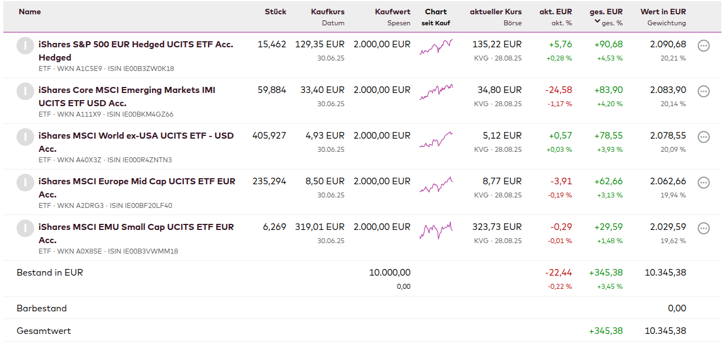This screenshot has width=723, height=346.
Task: Toggle sort arrow on ges. EUR column
Action: (597, 22)
